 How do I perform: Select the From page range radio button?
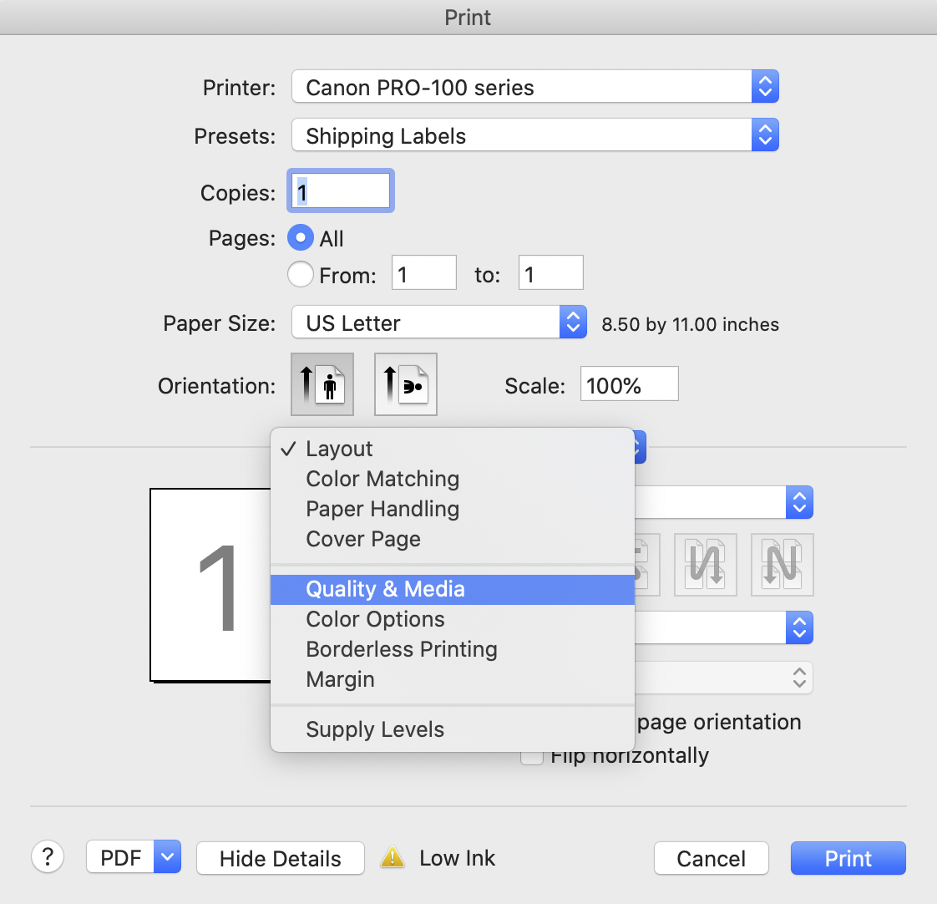point(301,274)
